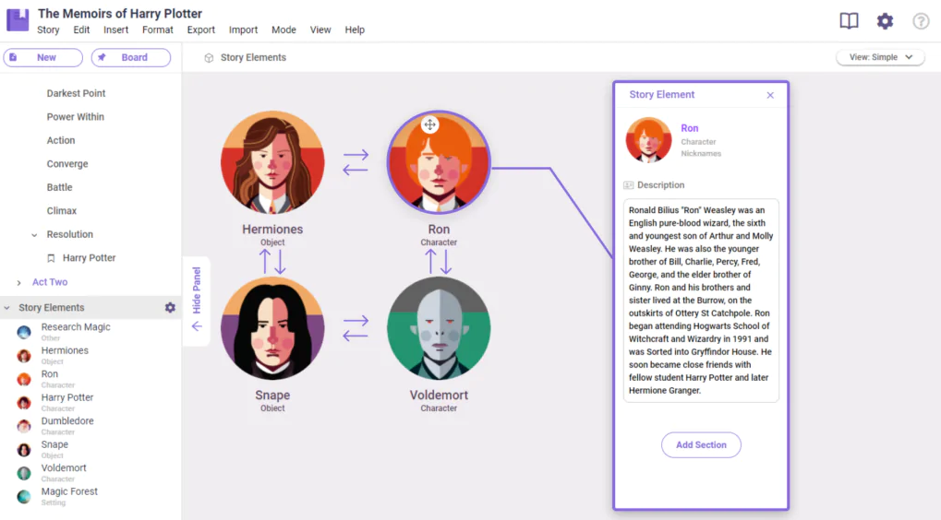
Task: Click arrows between Ron and Voldemort
Action: click(x=439, y=262)
